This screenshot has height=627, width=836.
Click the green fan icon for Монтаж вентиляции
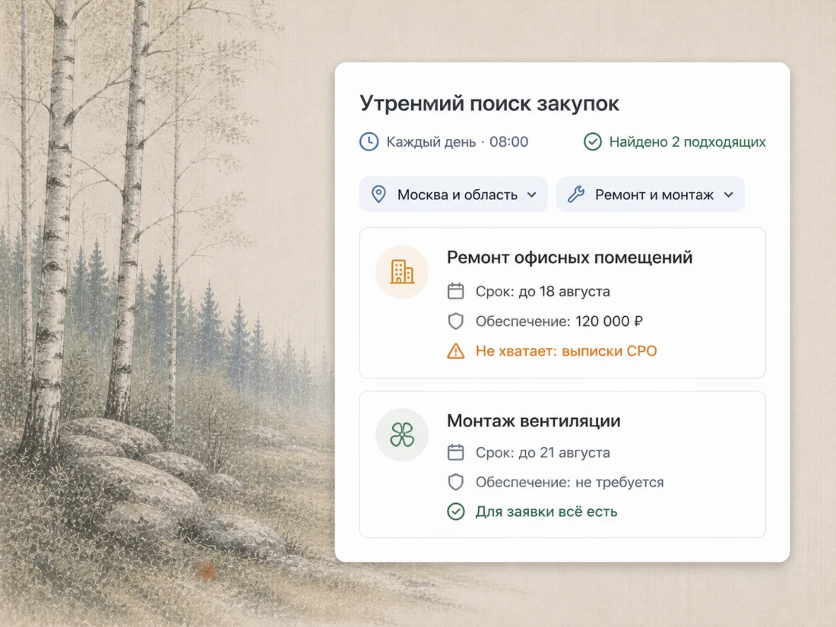(402, 435)
